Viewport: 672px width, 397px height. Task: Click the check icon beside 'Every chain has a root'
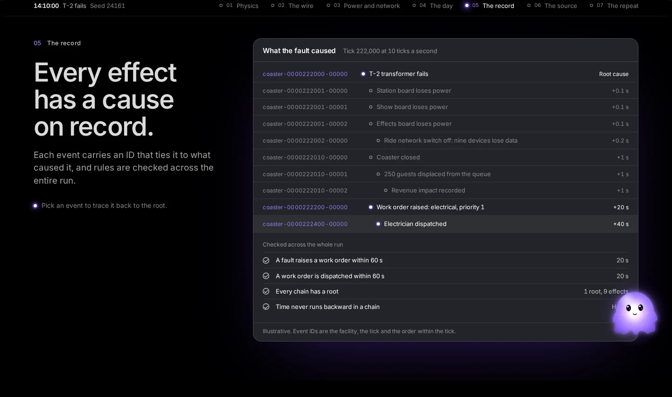coord(266,291)
